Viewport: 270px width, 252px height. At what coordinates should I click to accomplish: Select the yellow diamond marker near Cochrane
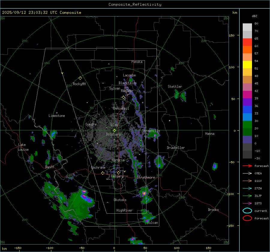103,173
